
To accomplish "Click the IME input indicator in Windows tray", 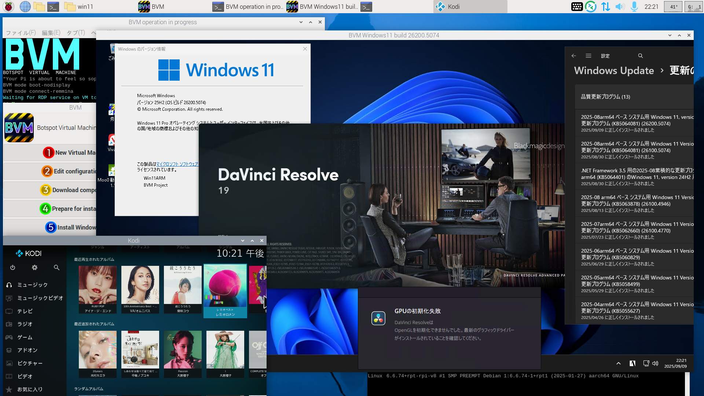I will [632, 363].
